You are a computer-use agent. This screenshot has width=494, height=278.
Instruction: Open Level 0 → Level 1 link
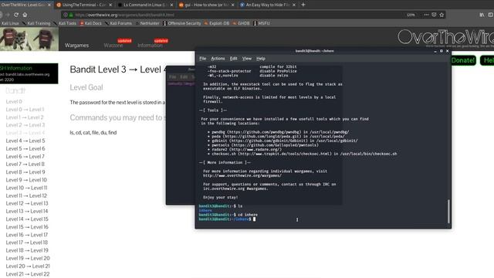point(25,110)
